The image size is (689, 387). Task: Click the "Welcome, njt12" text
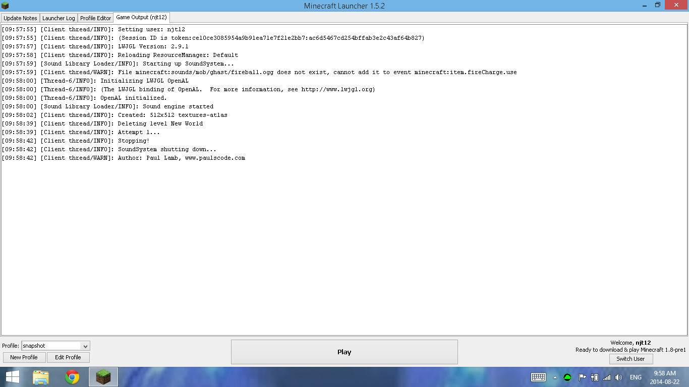pos(630,343)
